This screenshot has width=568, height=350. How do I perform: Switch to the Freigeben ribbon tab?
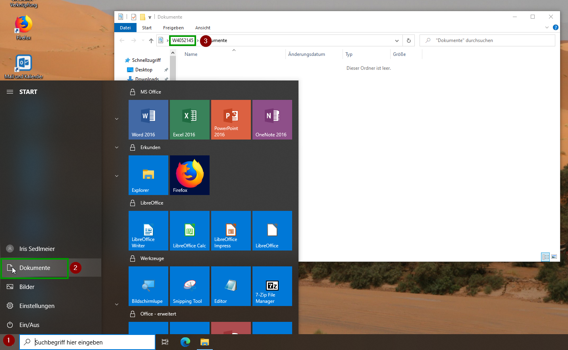(x=173, y=28)
